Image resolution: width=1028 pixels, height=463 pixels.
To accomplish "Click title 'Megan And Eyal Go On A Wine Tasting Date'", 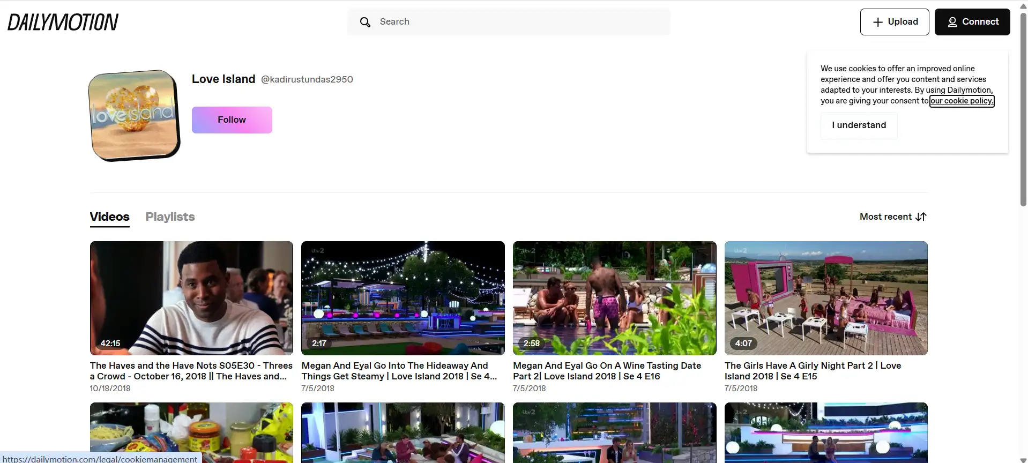I will [607, 371].
